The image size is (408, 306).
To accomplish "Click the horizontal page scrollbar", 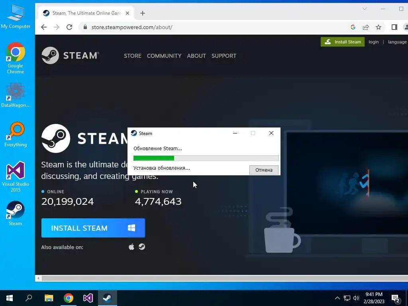I will pos(225,278).
